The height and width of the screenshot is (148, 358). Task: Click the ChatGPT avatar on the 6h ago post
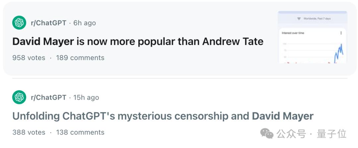[x=19, y=23]
